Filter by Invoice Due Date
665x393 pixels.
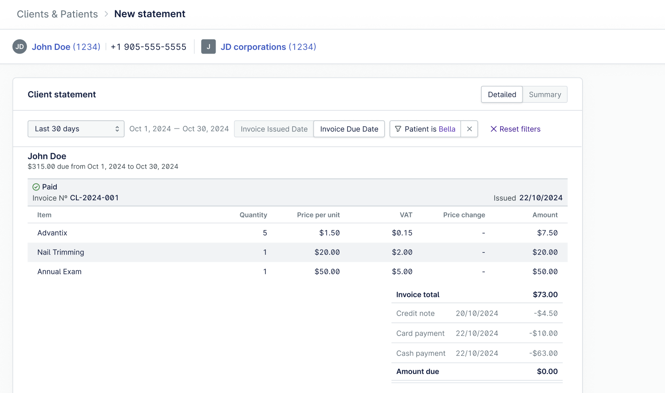[349, 129]
